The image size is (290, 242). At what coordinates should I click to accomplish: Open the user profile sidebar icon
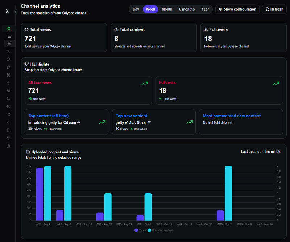point(8,52)
